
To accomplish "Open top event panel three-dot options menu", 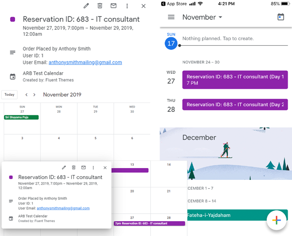I will click(127, 6).
